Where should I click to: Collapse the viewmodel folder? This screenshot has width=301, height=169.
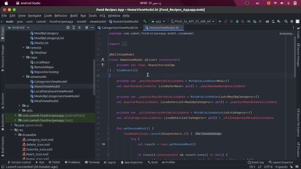[24, 77]
